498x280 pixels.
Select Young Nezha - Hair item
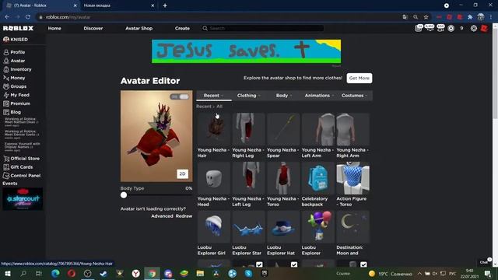[x=213, y=135]
